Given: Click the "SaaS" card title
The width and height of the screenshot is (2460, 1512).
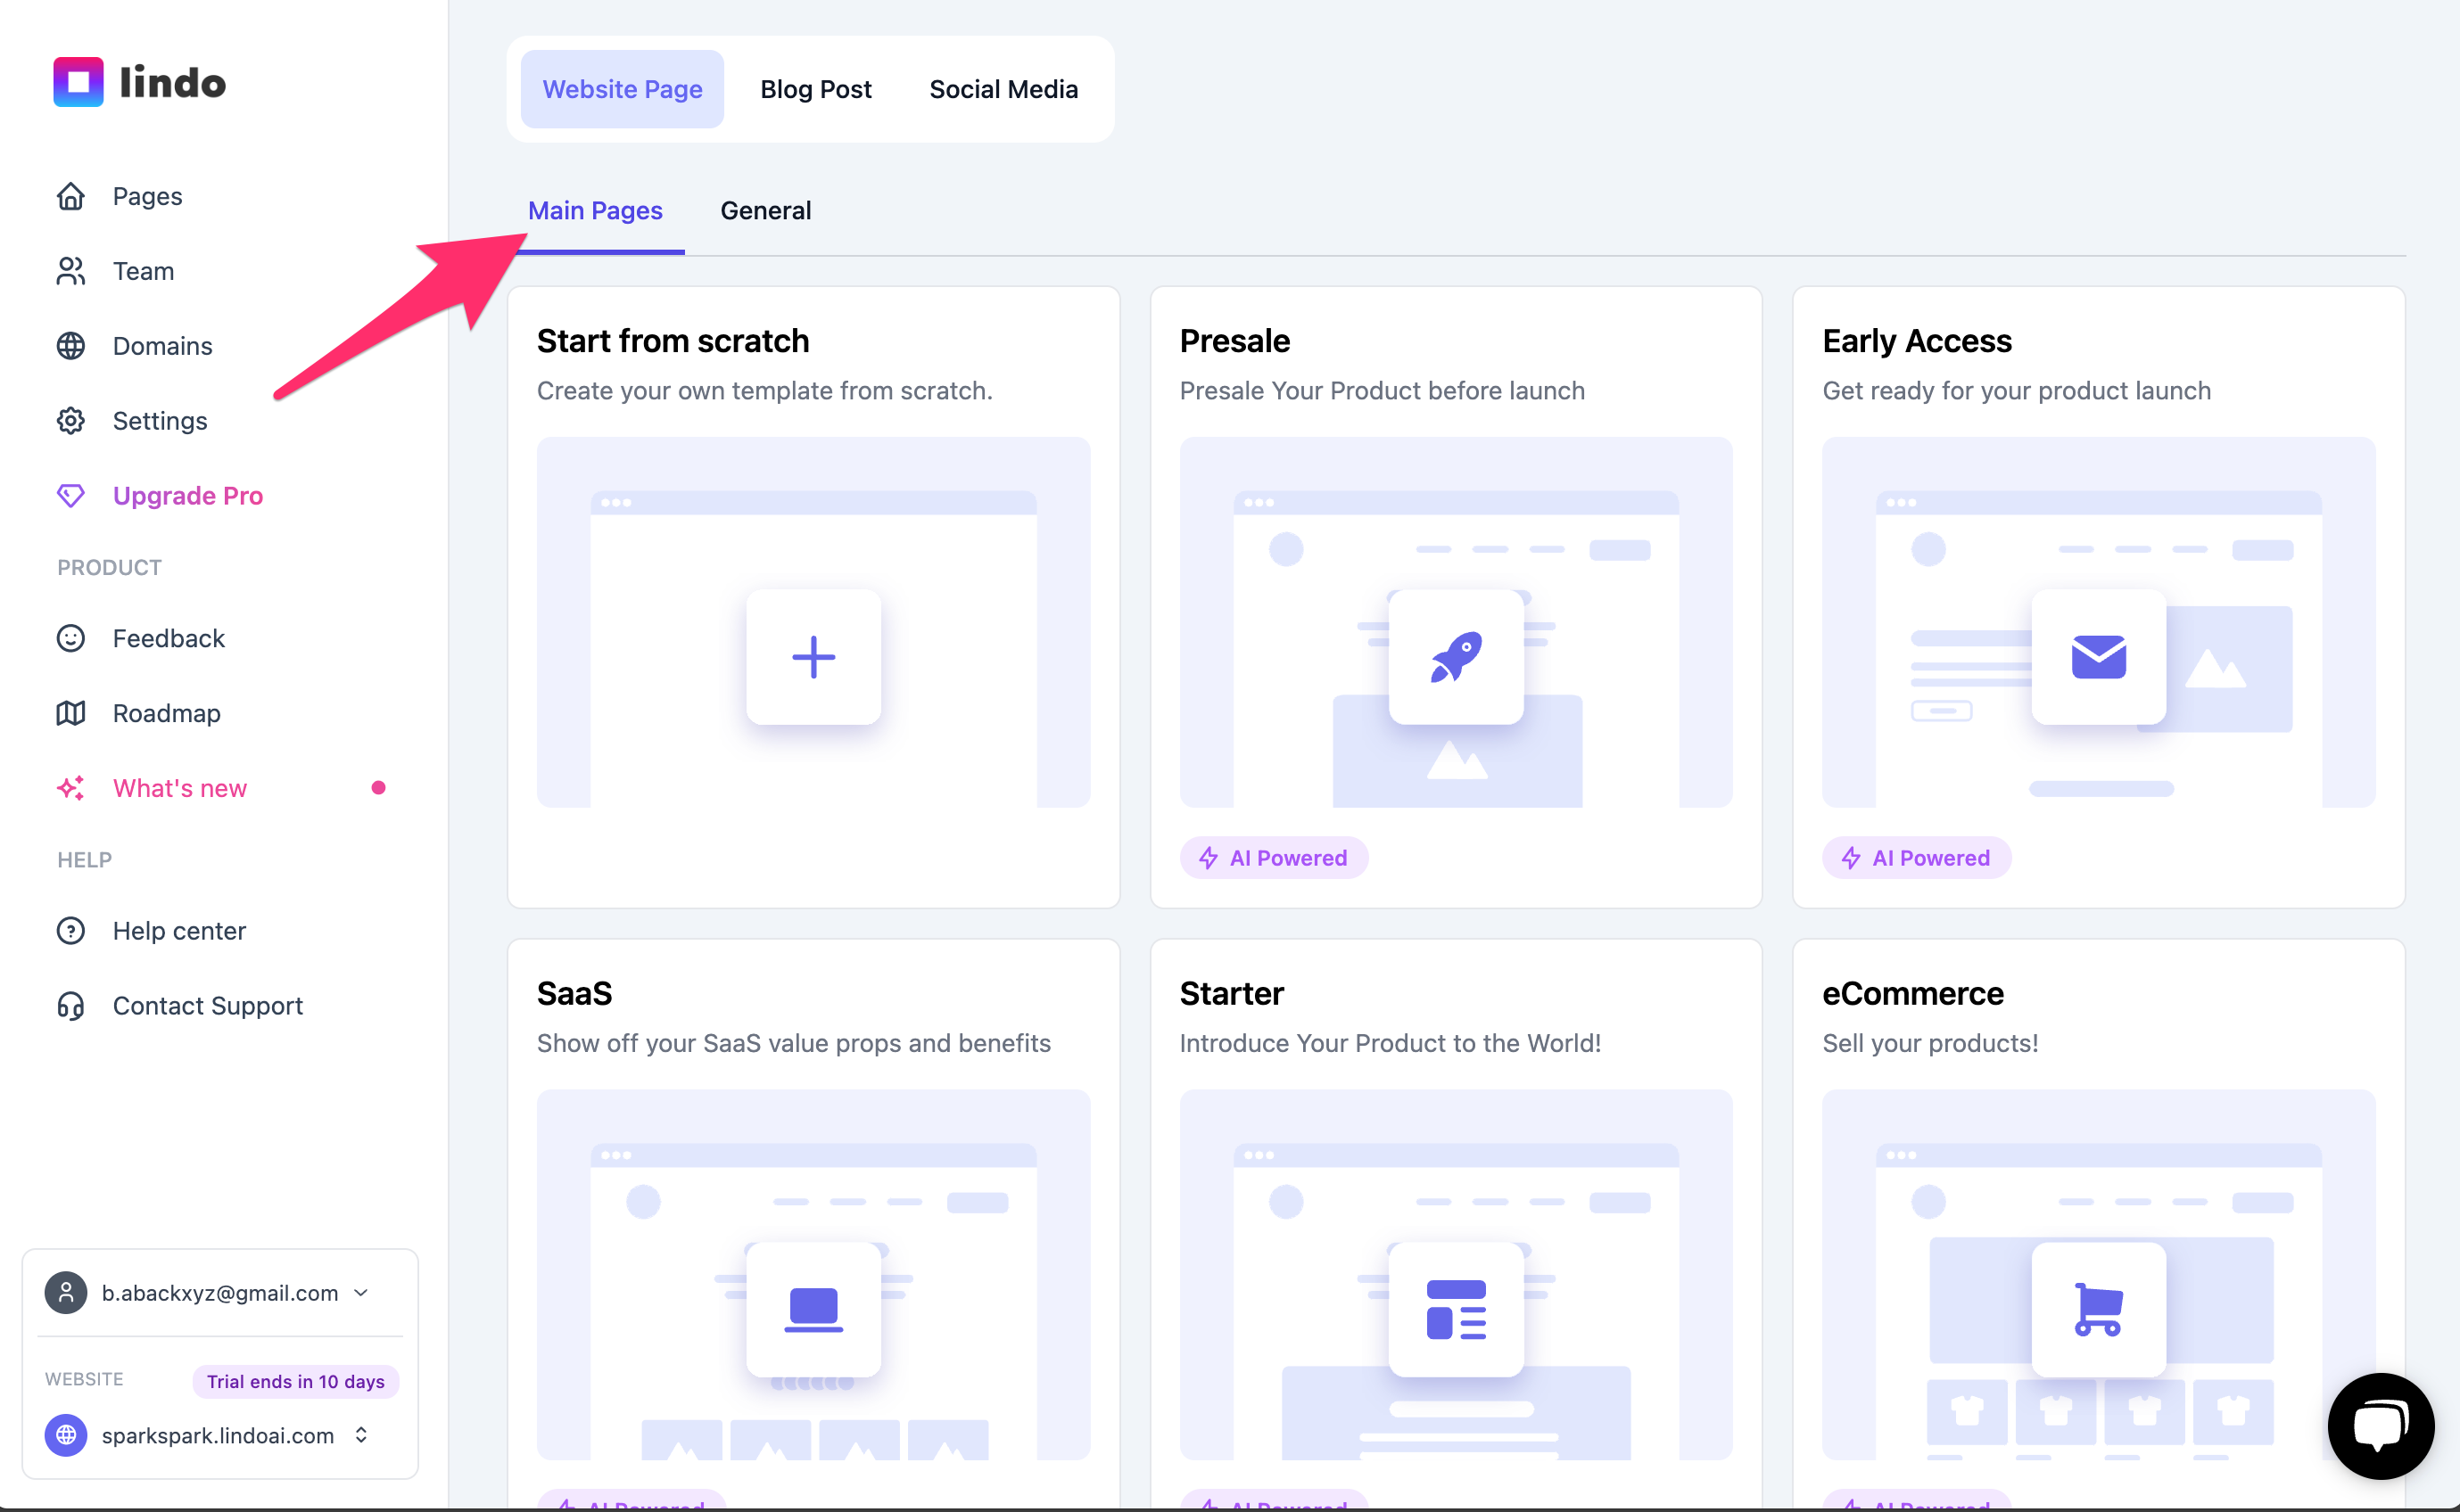Looking at the screenshot, I should pyautogui.click(x=574, y=993).
